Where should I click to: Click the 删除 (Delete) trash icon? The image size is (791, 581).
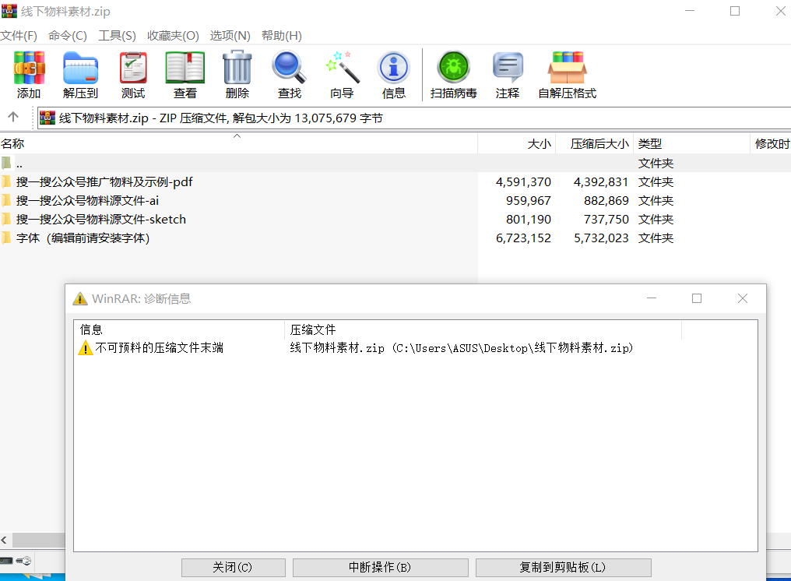(x=237, y=67)
